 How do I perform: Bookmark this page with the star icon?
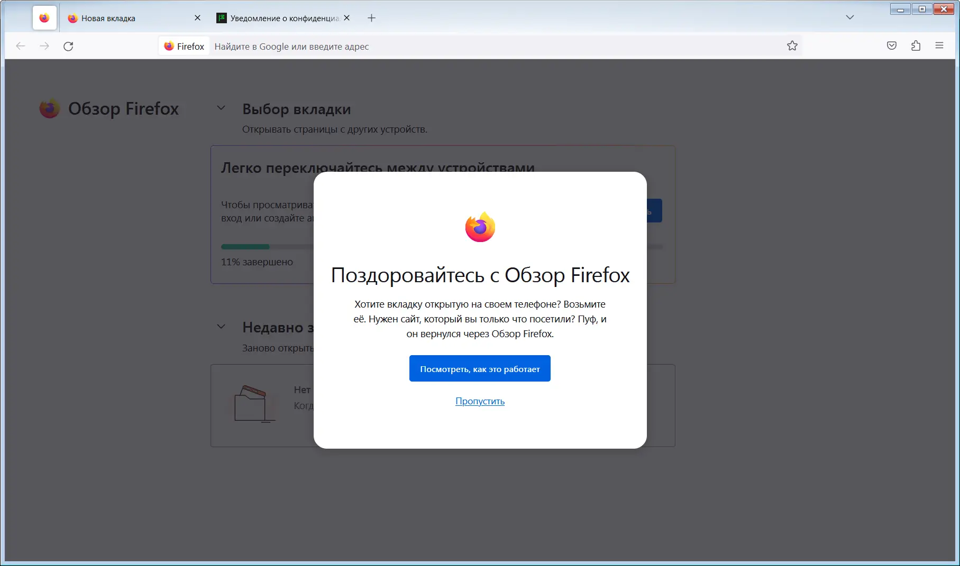[x=792, y=46]
